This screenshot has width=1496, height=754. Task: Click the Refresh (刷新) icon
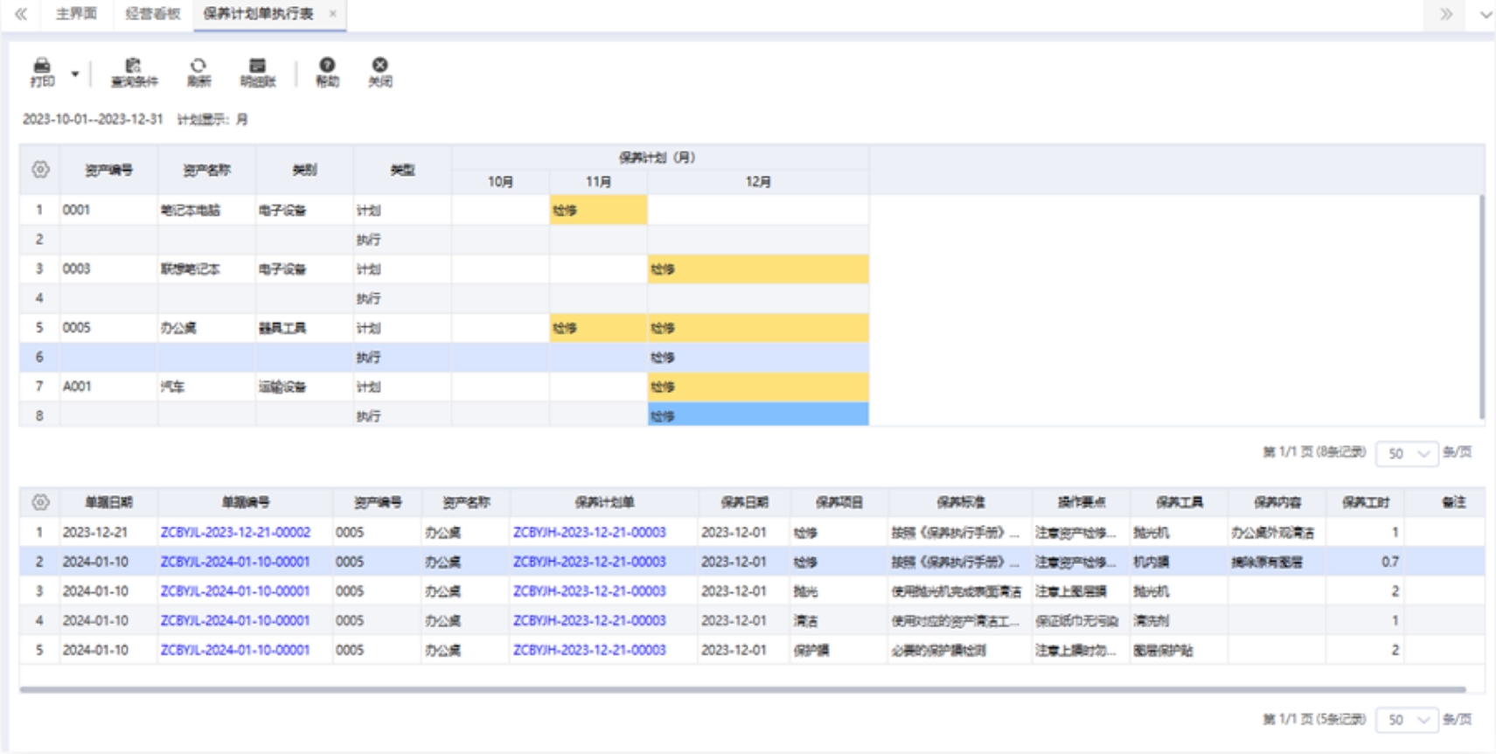198,72
